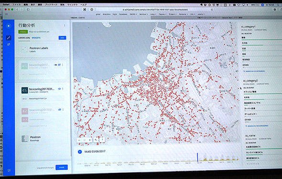Screen dimensions: 282x179
Task: Open the 行動分析 map options kebab menu
Action: click(65, 26)
